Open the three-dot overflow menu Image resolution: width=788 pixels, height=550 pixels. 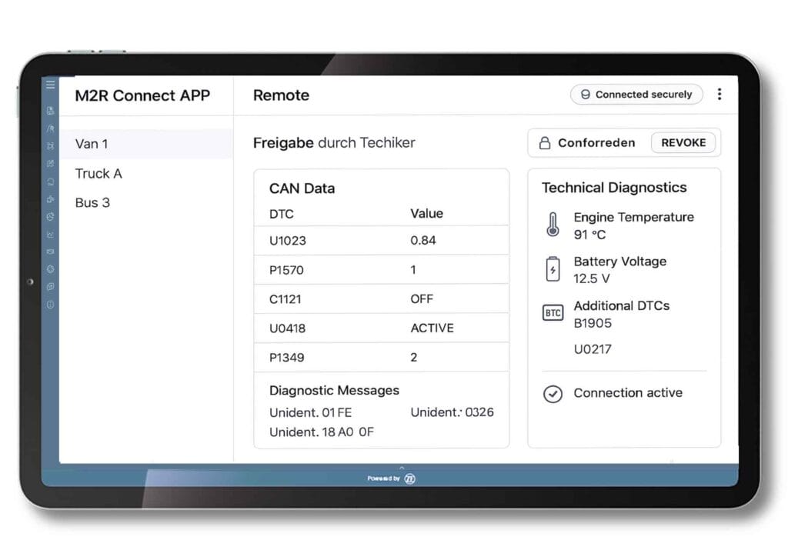pos(720,93)
